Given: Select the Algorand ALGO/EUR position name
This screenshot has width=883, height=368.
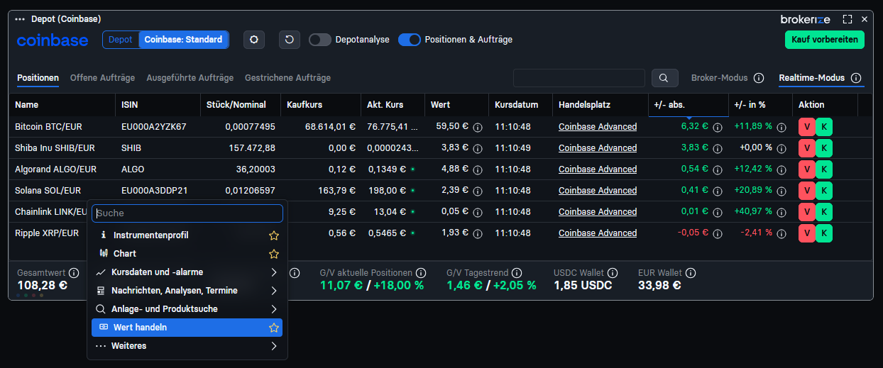Looking at the screenshot, I should [x=55, y=169].
